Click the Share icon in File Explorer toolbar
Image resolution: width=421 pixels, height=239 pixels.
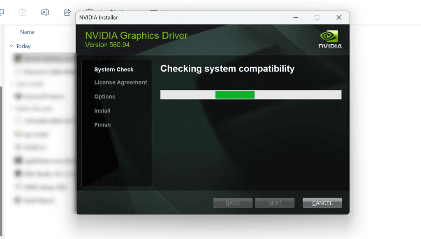[67, 12]
